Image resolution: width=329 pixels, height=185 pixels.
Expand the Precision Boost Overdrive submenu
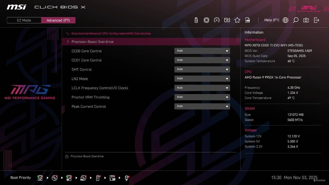pos(92,42)
